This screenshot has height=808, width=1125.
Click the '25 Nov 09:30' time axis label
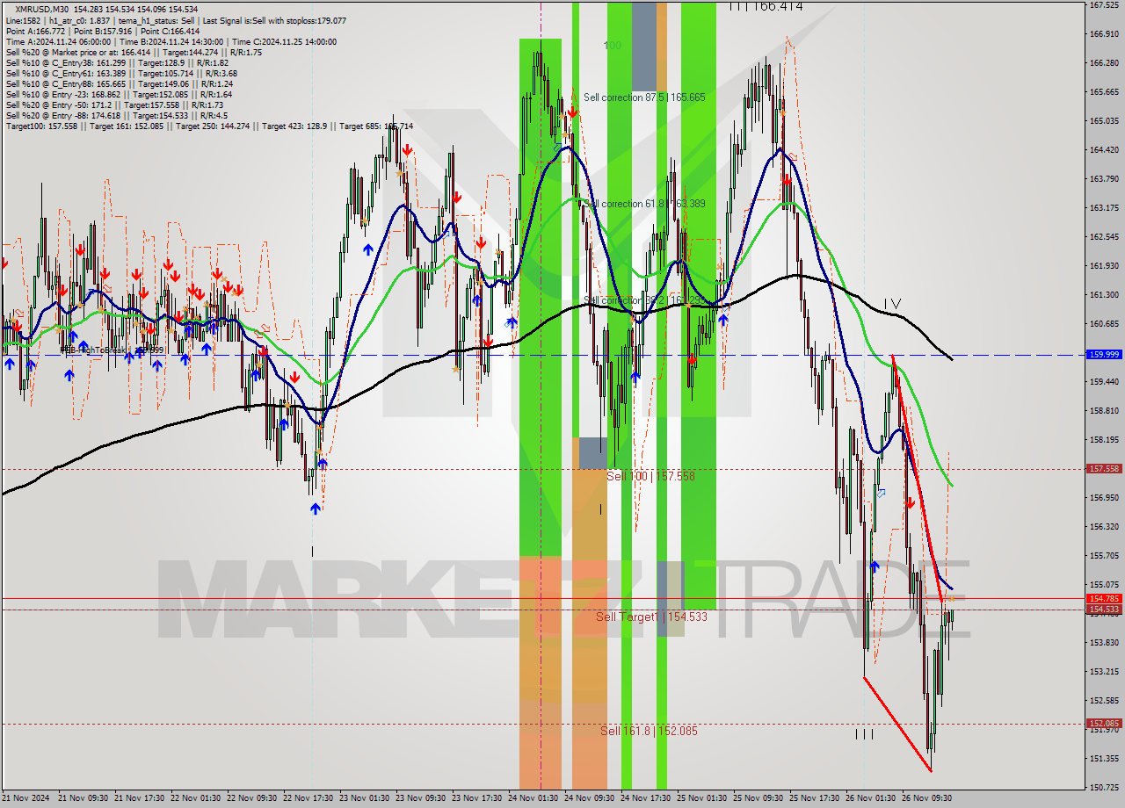758,798
